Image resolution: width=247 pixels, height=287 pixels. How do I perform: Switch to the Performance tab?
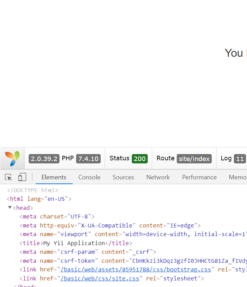tap(199, 177)
